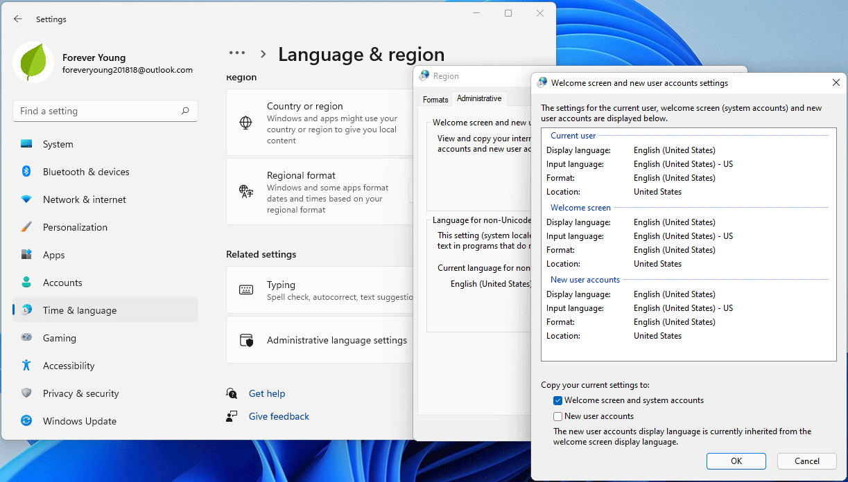
Task: Open Personalization settings
Action: [x=76, y=227]
